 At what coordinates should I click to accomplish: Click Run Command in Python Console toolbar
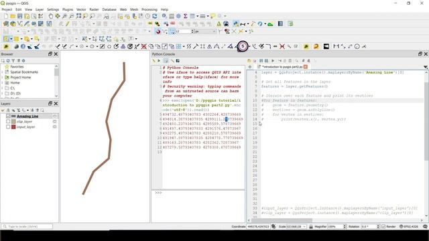(x=159, y=61)
